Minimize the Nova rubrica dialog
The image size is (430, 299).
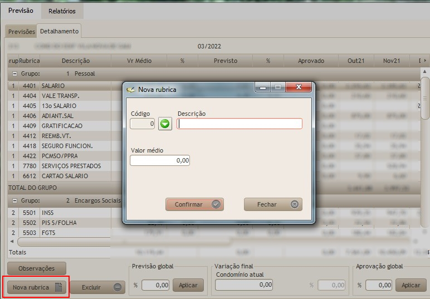click(264, 87)
